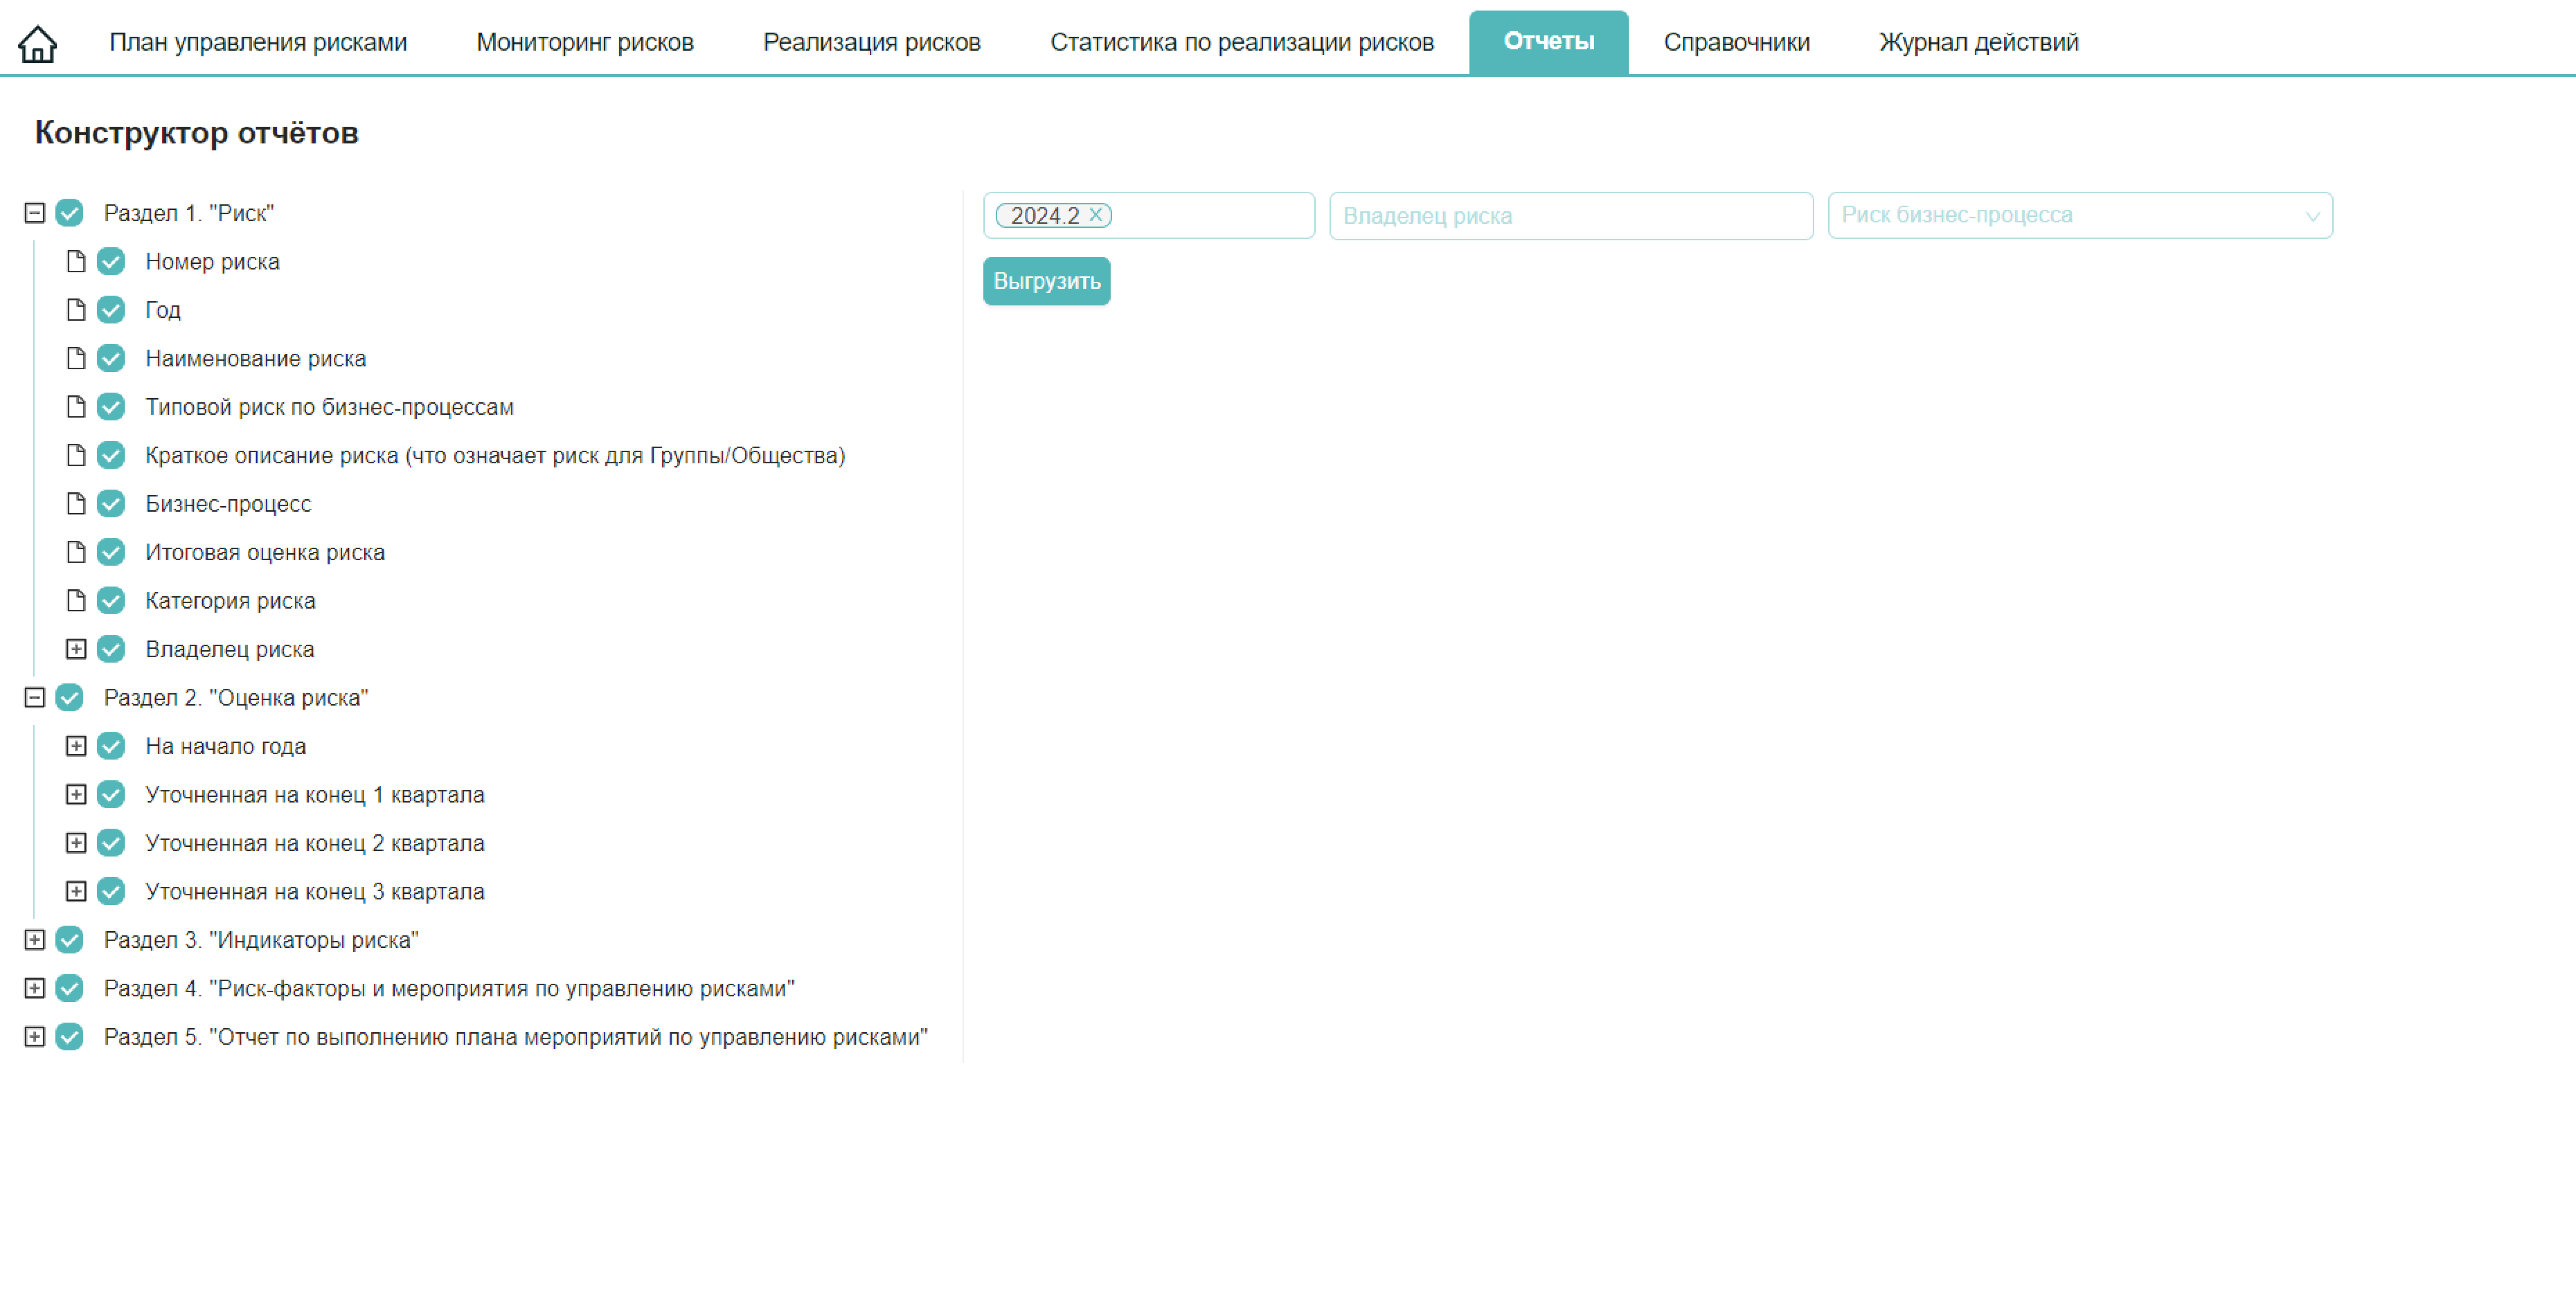The image size is (2576, 1312).
Task: Uncheck the Владелец риска tree checkbox
Action: tap(111, 650)
